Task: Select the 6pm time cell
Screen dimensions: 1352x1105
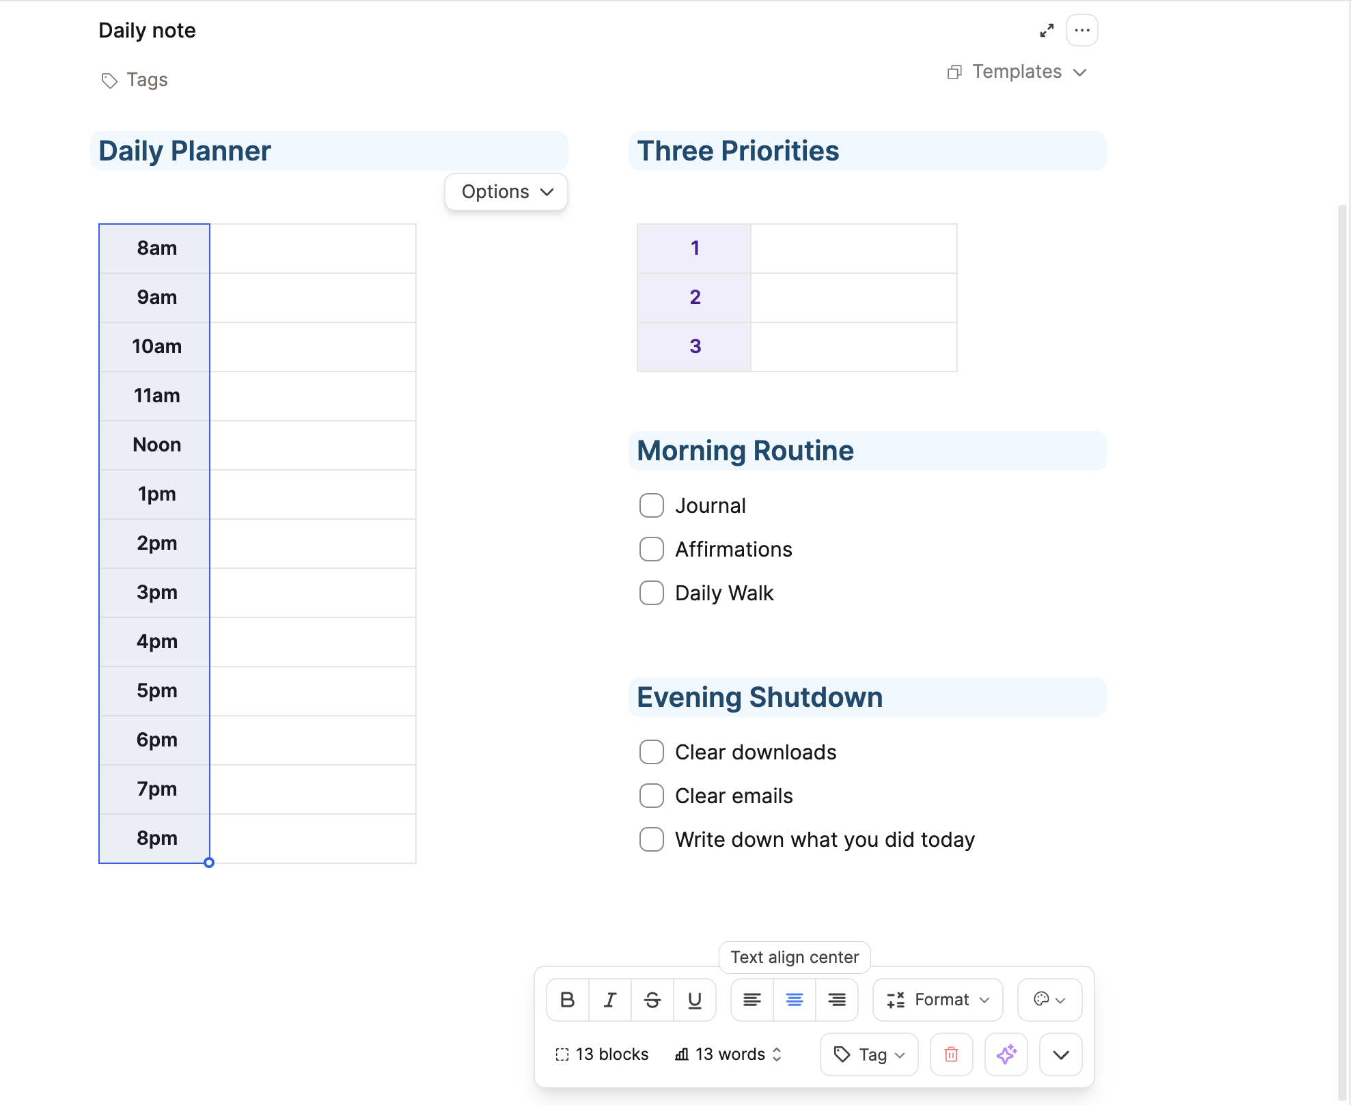Action: coord(155,740)
